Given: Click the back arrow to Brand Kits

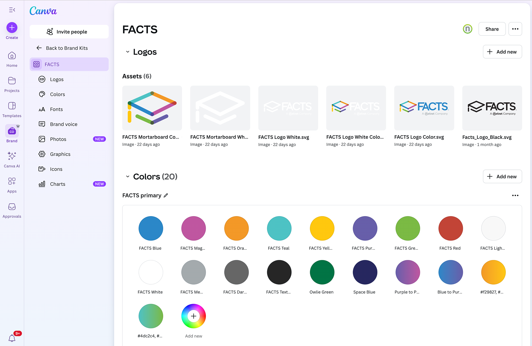Looking at the screenshot, I should (39, 48).
